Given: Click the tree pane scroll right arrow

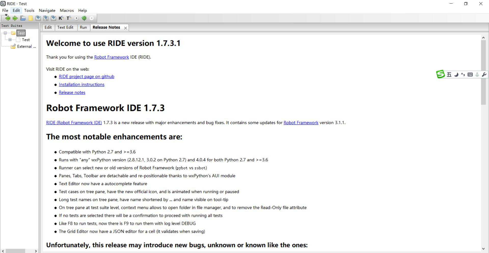Looking at the screenshot, I should [x=36, y=251].
